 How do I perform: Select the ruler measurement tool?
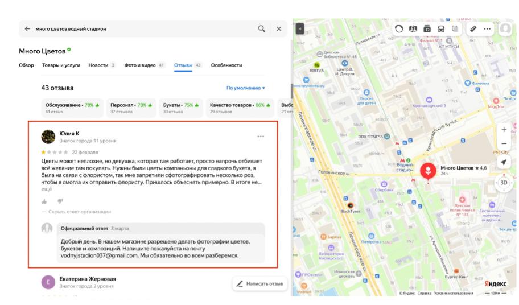[x=473, y=29]
